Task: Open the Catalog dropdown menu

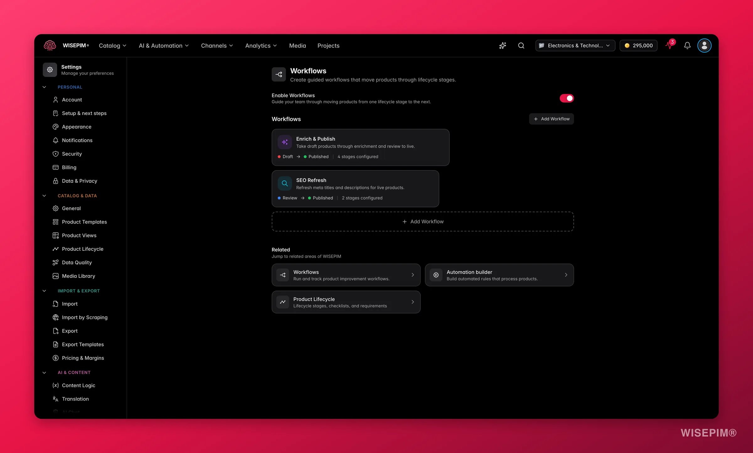Action: click(113, 45)
